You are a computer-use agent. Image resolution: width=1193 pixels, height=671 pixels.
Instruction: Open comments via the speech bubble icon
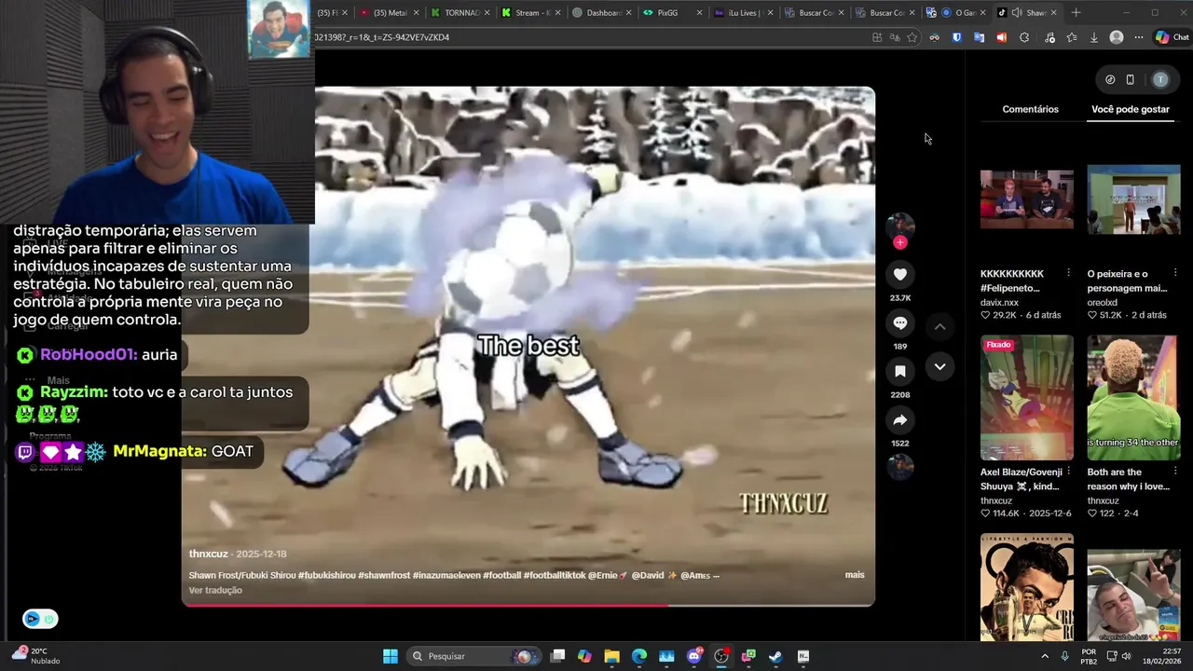899,322
